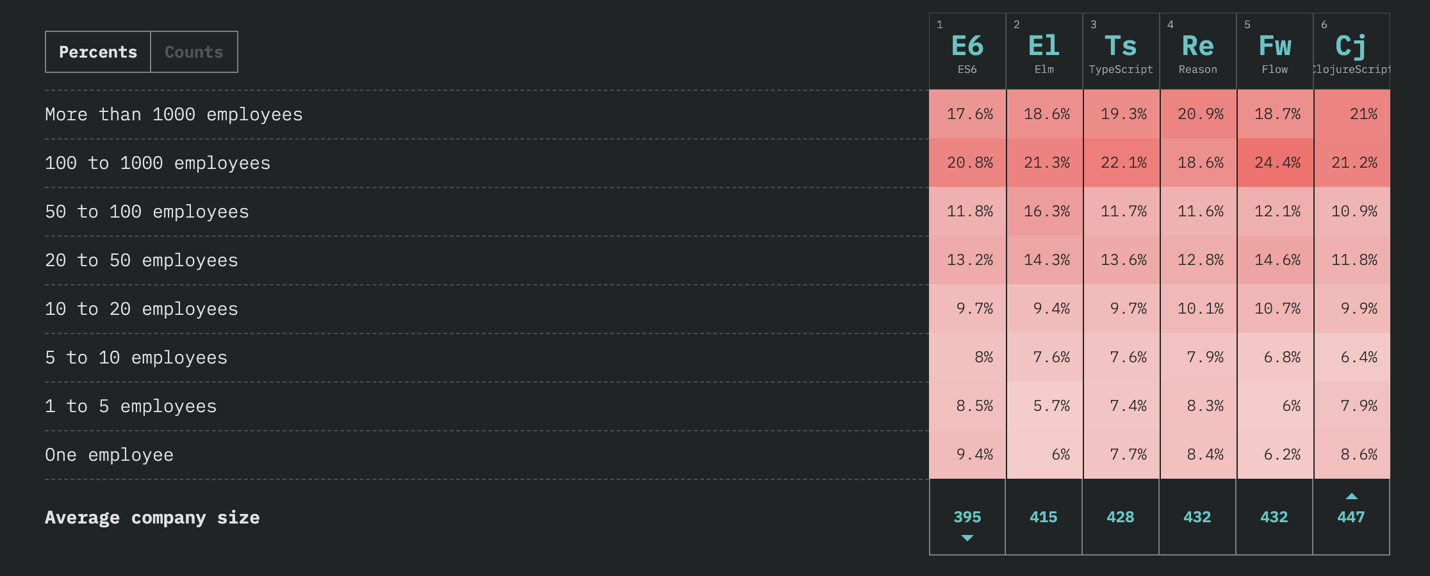Click average size 415 for Elm

(1043, 517)
